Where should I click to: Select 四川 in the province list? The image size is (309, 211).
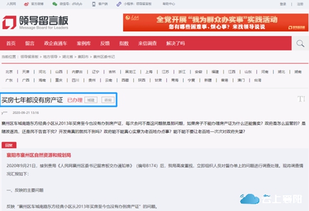pos(75,80)
